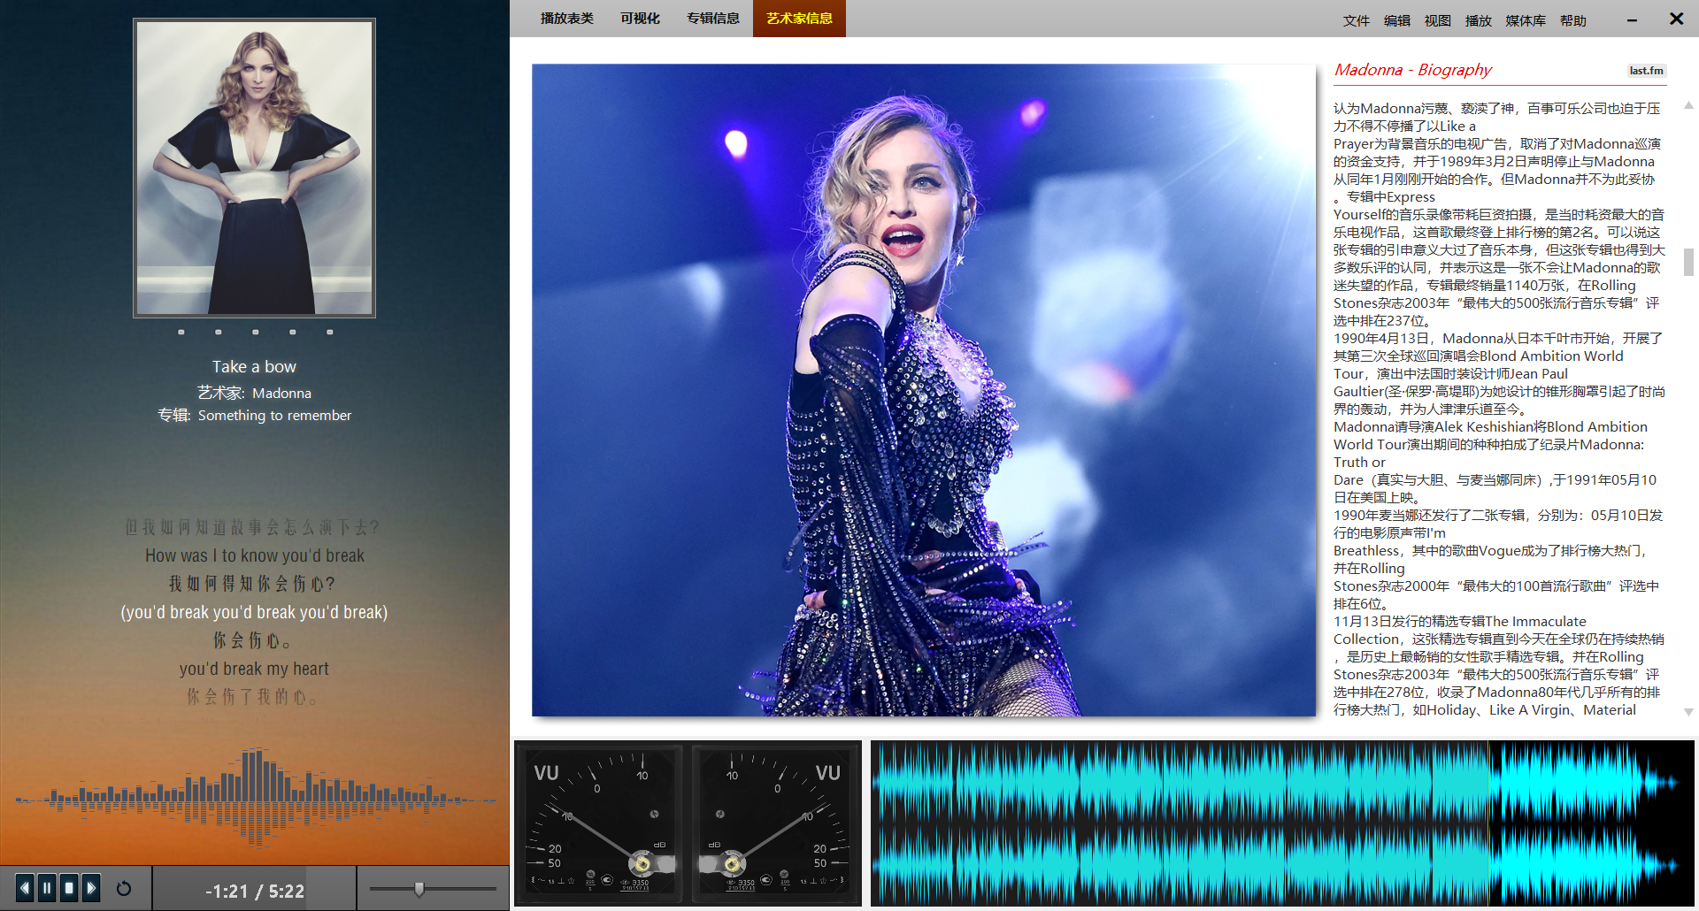Click the artist name Madonna in track info
The width and height of the screenshot is (1699, 911).
[x=281, y=393]
